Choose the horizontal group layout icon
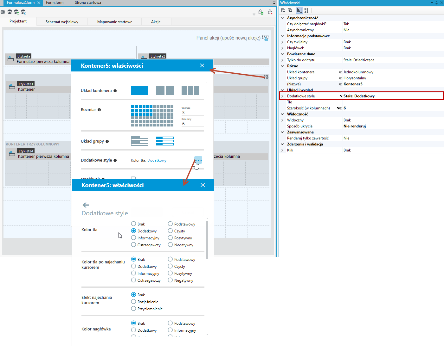 coord(165,141)
